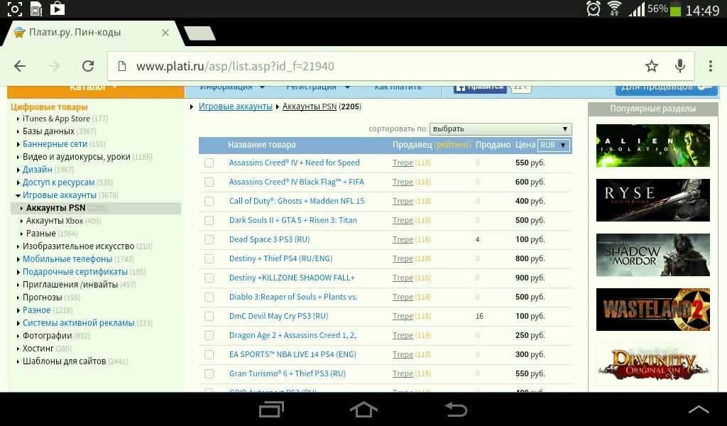Image resolution: width=727 pixels, height=426 pixels.
Task: Open the Dead Space 3 PS3 (RU) listing
Action: (x=269, y=240)
